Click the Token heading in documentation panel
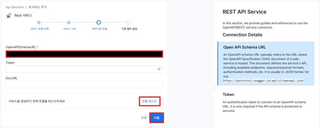Viewport: 320px width, 128px height. [228, 94]
